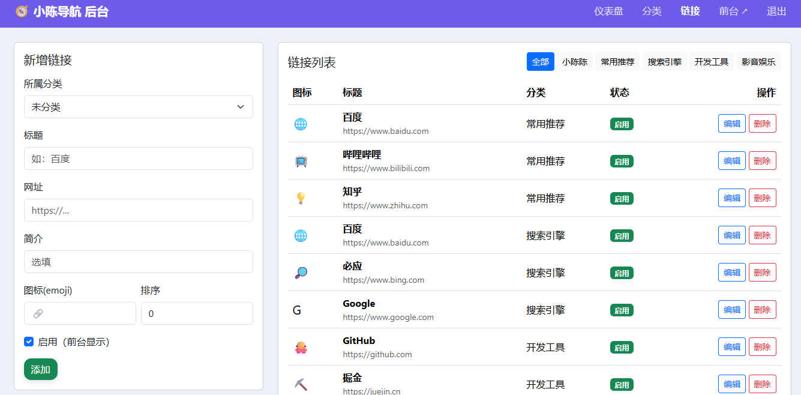
Task: Select the 全部 filter tab
Action: (541, 62)
